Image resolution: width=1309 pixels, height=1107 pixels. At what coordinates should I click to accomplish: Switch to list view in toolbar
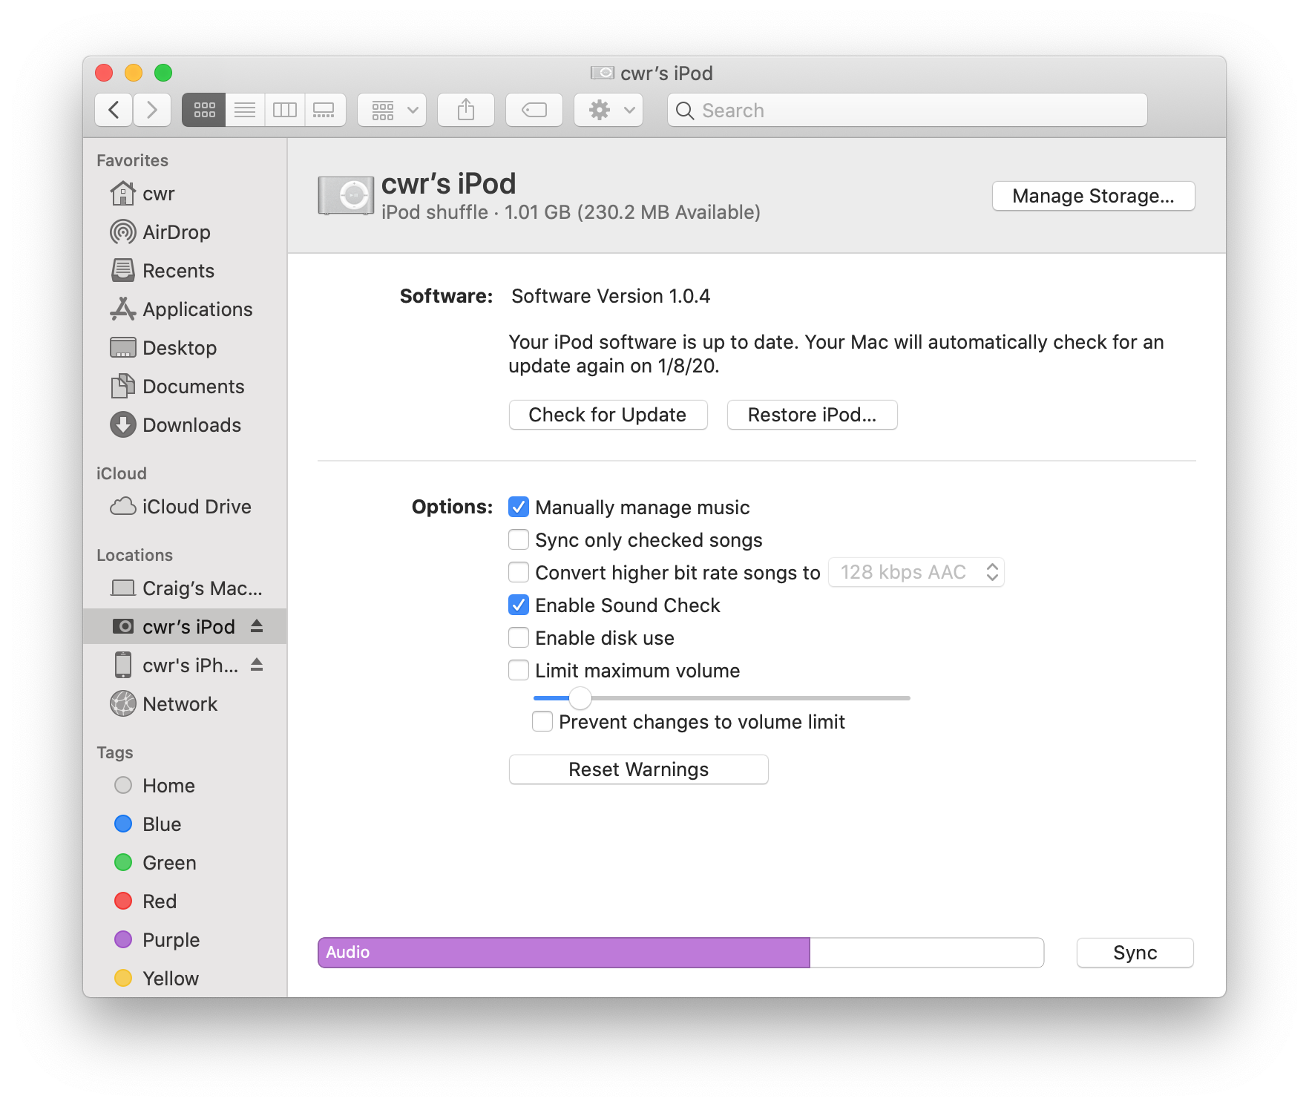(x=245, y=111)
